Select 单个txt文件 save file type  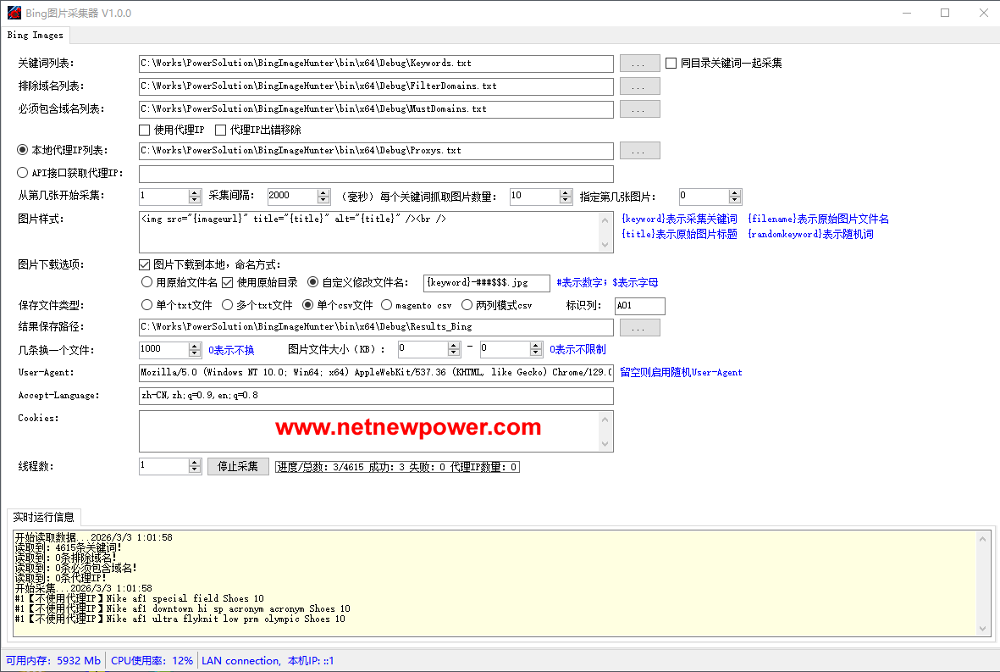coord(146,305)
